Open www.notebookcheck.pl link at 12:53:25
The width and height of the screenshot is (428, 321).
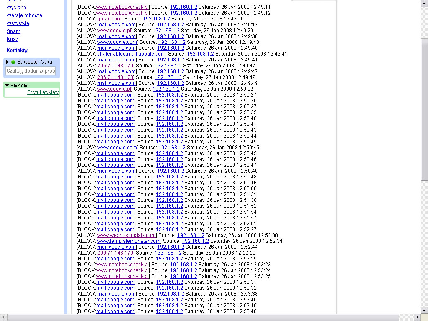point(122,276)
